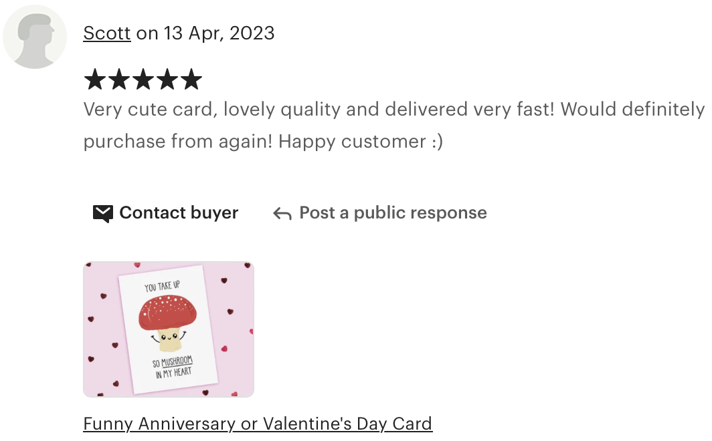Click Scott's grey profile avatar

[x=35, y=37]
